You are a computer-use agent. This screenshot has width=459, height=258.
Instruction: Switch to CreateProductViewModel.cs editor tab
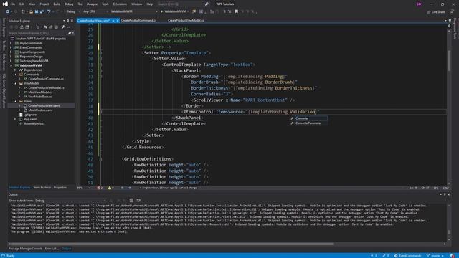[186, 21]
